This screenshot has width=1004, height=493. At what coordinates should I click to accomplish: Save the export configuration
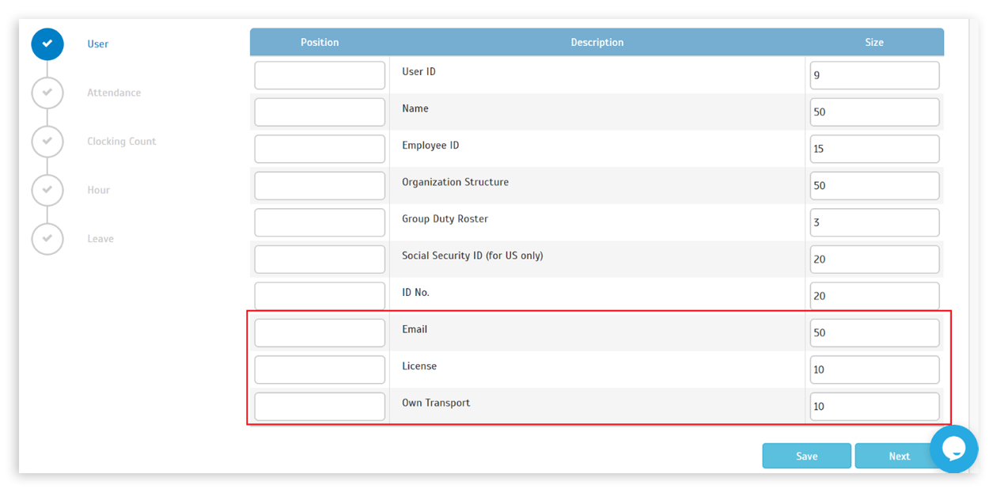pos(807,456)
